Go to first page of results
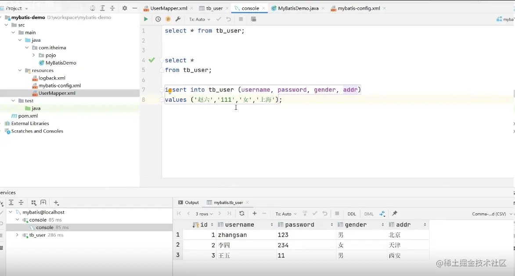515x276 pixels. [x=179, y=213]
